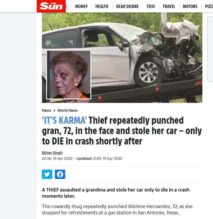Screen dimensions: 213x219
Task: Navigate to the Motors section
Action: pyautogui.click(x=190, y=6)
